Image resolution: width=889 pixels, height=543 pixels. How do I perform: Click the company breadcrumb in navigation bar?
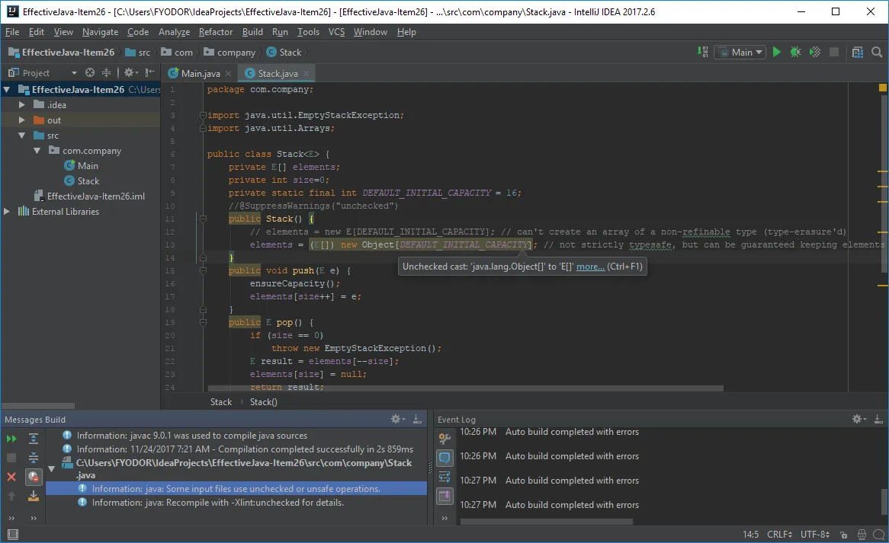pos(236,53)
